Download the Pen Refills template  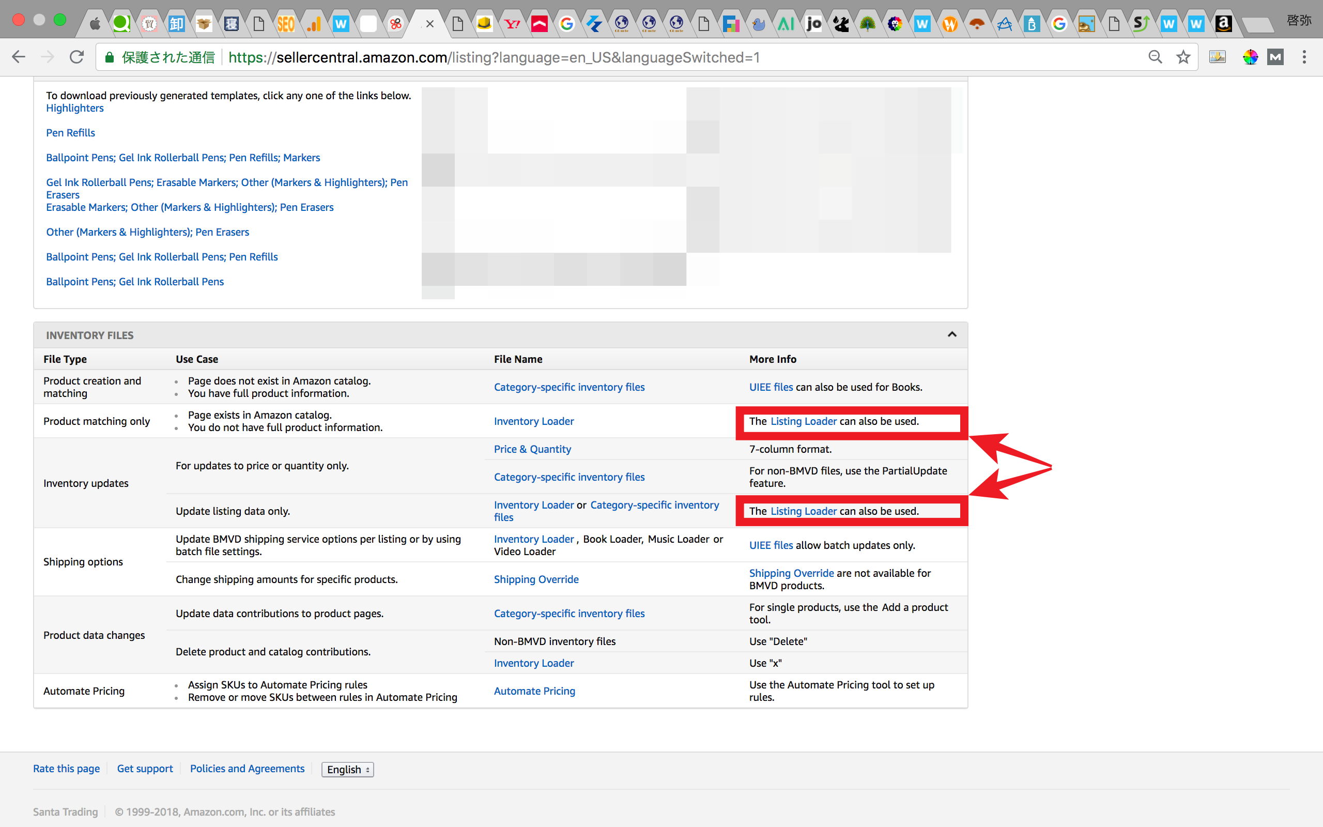[x=70, y=132]
